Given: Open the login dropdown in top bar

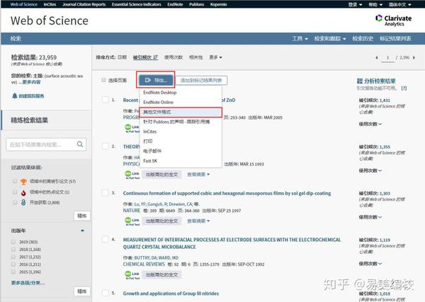Looking at the screenshot, I should tap(355, 4).
